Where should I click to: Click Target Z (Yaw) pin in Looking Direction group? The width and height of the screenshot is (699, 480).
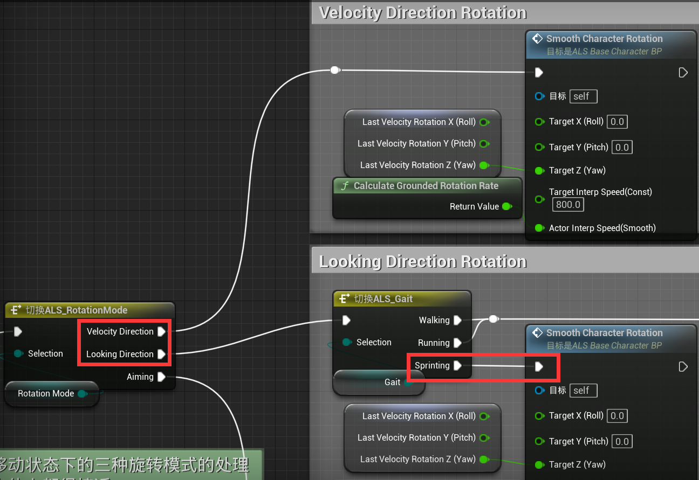[539, 464]
